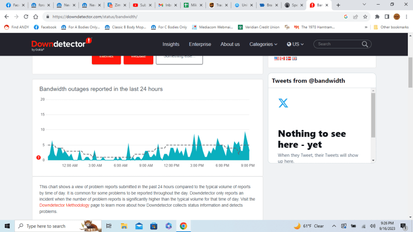Viewport: 413px width, 232px height.
Task: Click the share page icon in address bar
Action: (x=355, y=16)
